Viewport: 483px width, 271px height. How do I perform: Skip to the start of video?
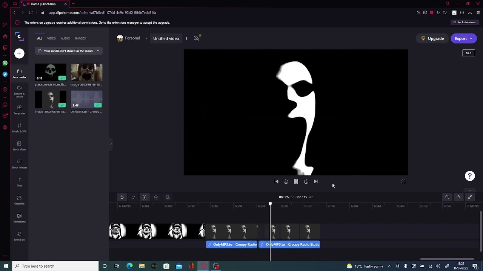coord(276,181)
